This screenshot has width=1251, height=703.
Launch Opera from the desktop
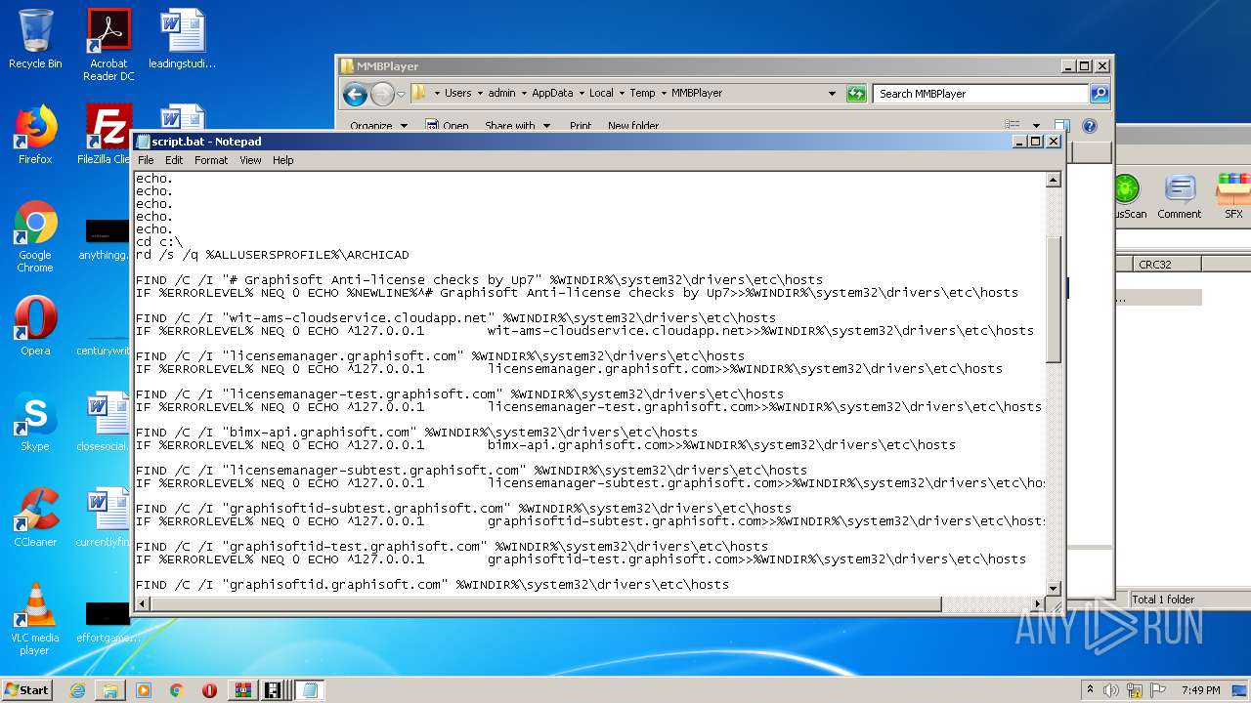35,326
